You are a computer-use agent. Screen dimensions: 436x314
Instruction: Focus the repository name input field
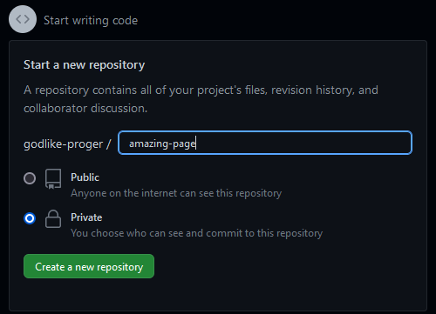point(265,143)
